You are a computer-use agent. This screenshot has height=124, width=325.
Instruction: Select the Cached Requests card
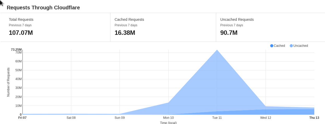(163, 27)
